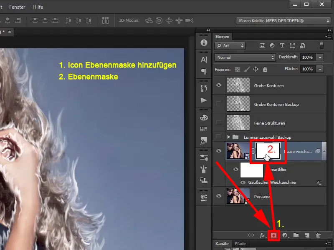The height and width of the screenshot is (250, 334).
Task: Show the Feine Strukturen layer
Action: pyautogui.click(x=219, y=122)
